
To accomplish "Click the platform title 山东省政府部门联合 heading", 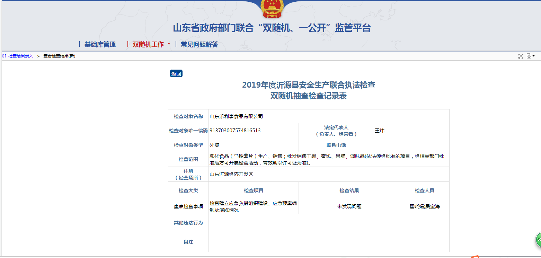I will (272, 28).
